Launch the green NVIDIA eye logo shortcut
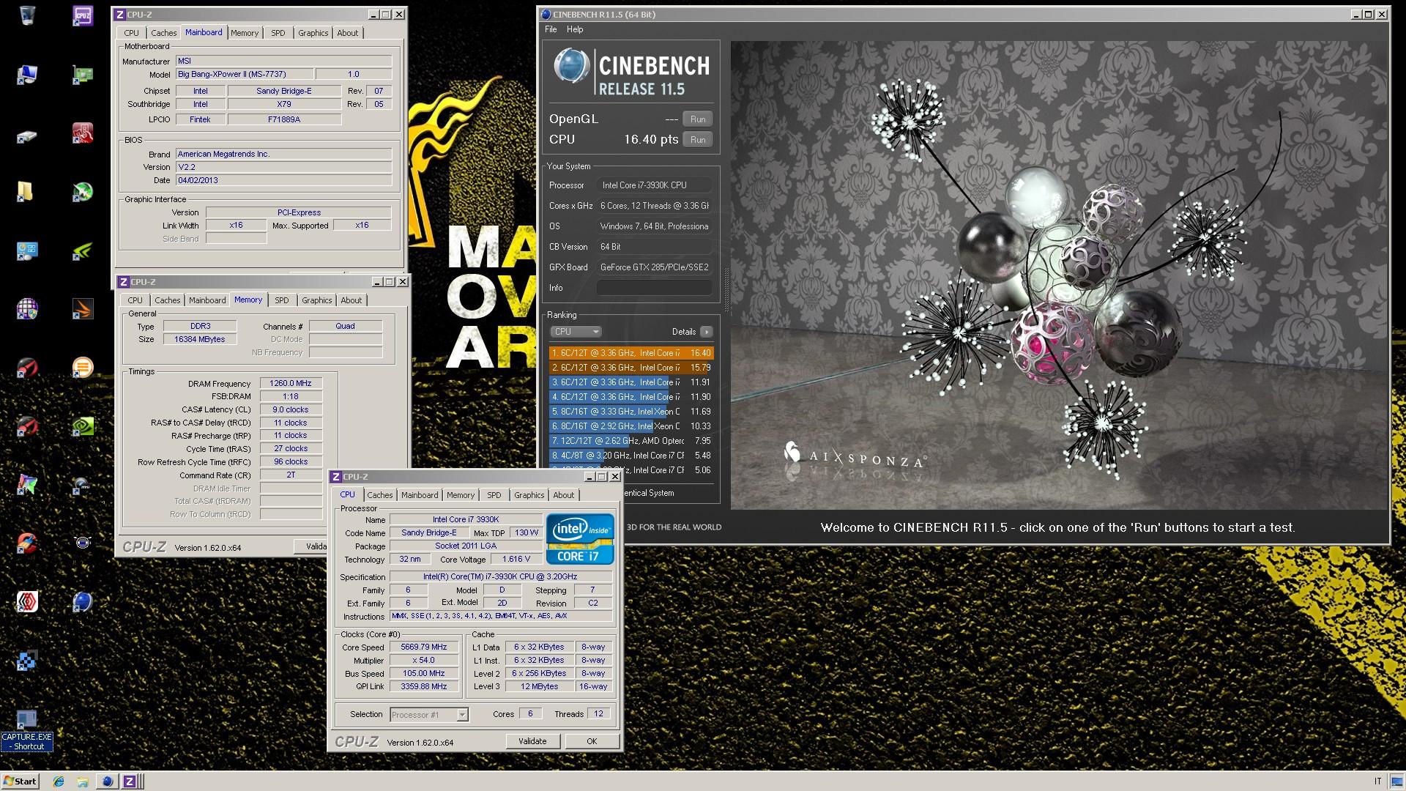 tap(83, 250)
